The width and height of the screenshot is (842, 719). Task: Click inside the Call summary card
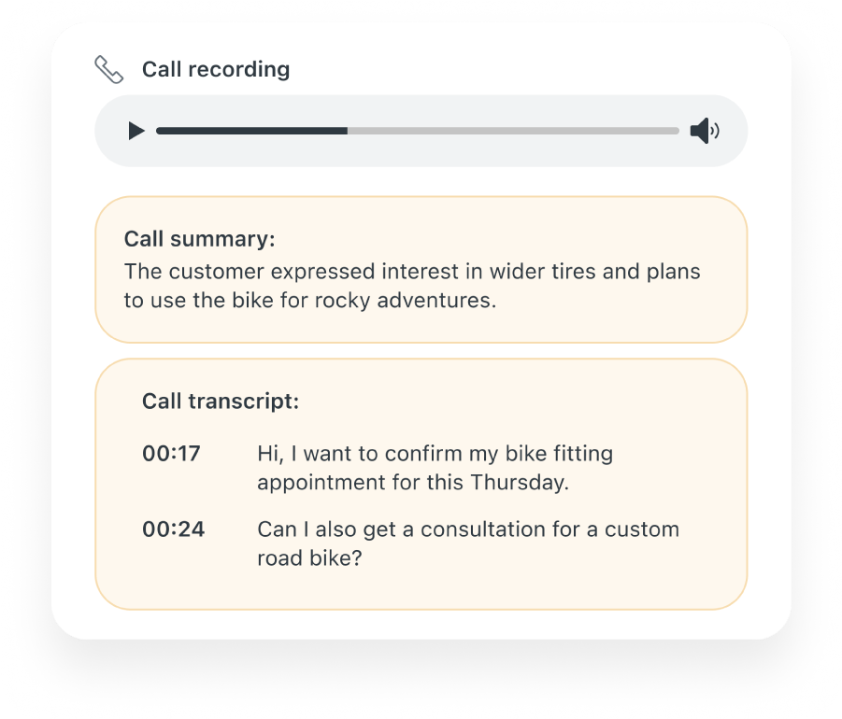421,271
